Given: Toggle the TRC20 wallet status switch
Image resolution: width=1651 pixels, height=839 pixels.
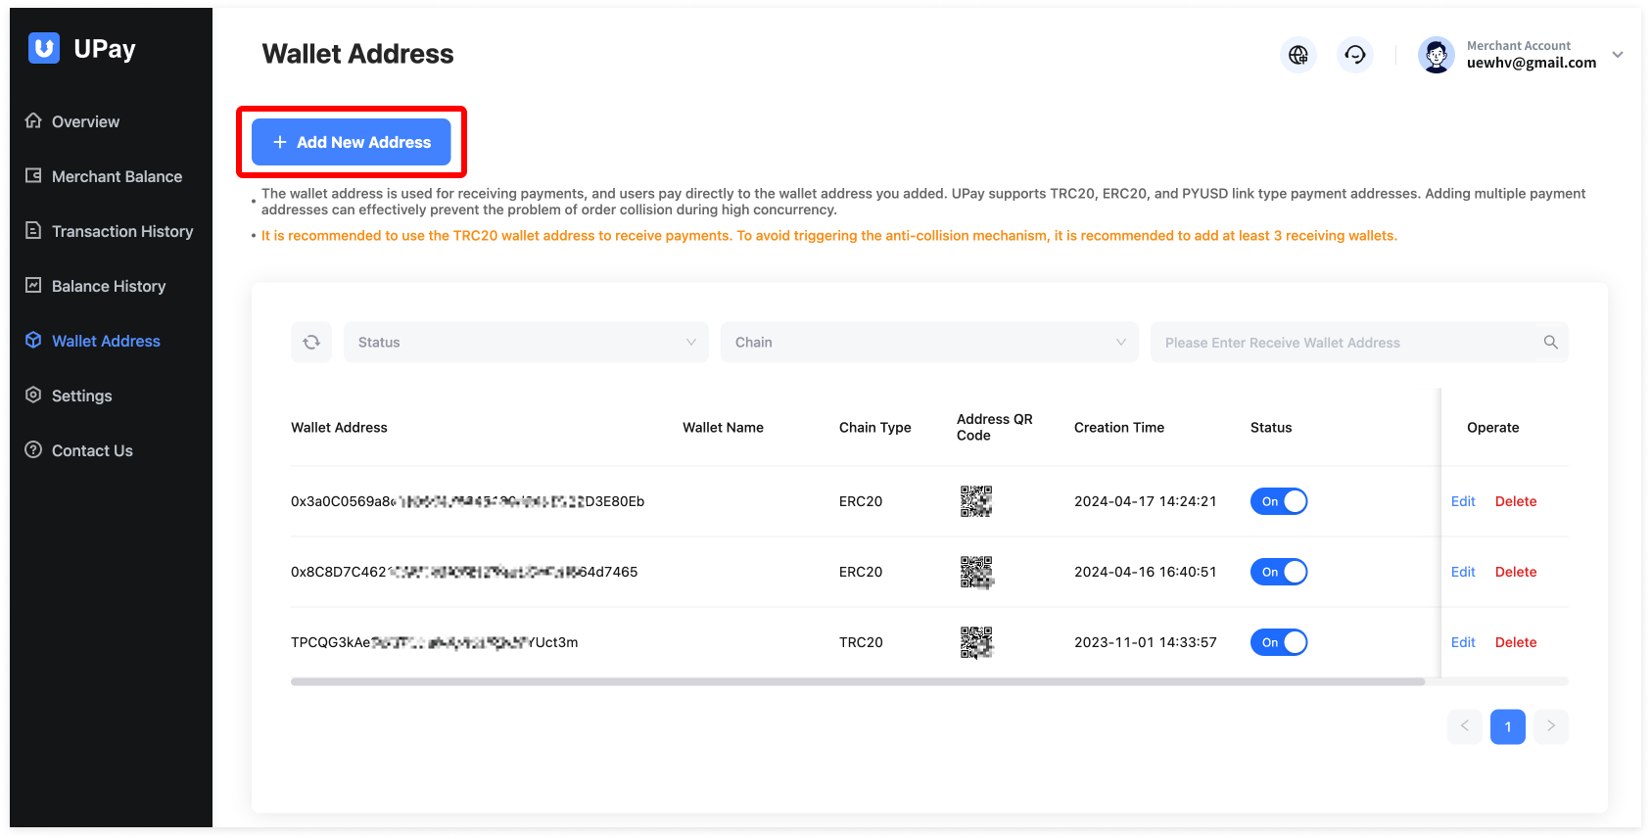Looking at the screenshot, I should coord(1279,642).
